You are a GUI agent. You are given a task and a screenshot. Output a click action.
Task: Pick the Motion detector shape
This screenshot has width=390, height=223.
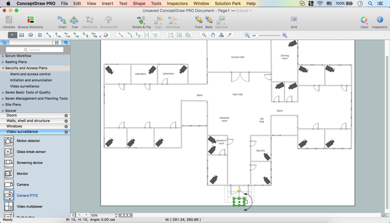coord(28,141)
